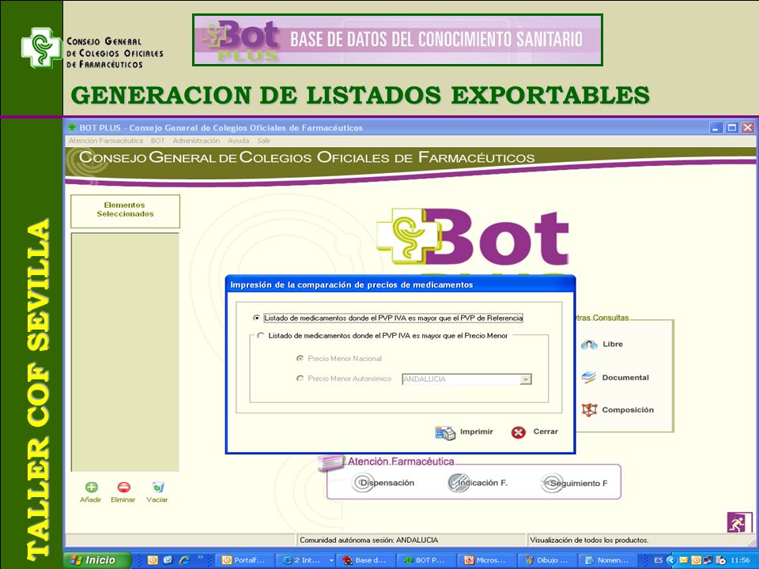Switch to the '2 Int...' taskbar group
Screen dimensions: 759x569
pyautogui.click(x=304, y=560)
